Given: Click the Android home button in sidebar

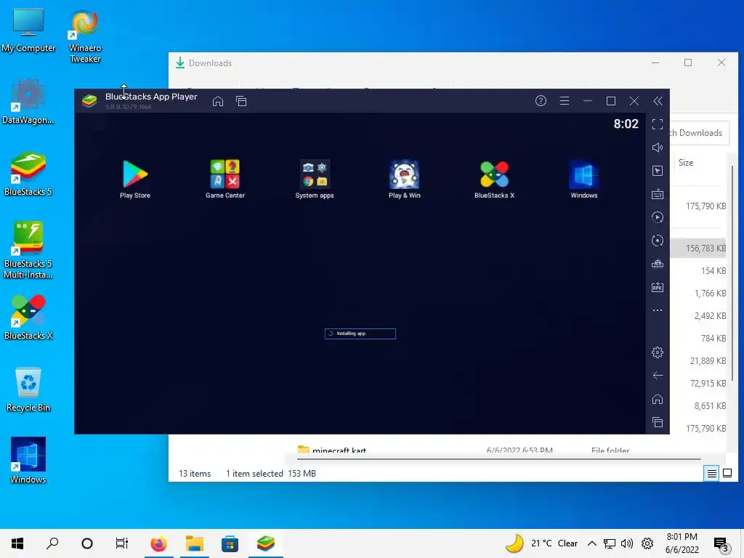Looking at the screenshot, I should (x=658, y=399).
